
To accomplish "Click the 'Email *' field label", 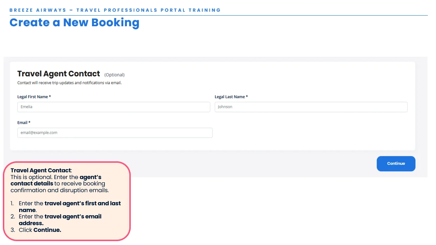I will tap(24, 123).
